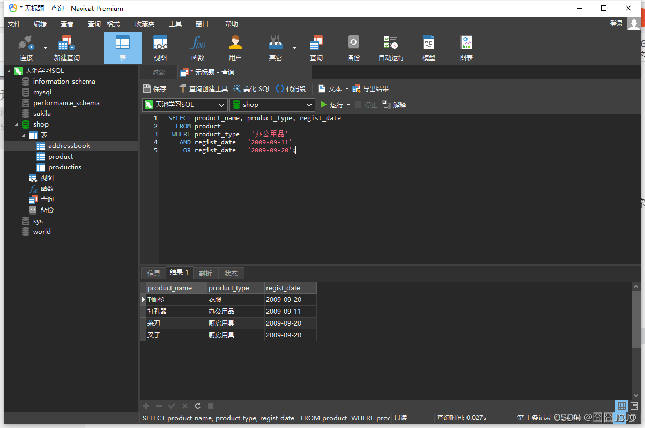Select 备份 node under shop
Viewport: 645px width, 428px height.
tap(47, 210)
